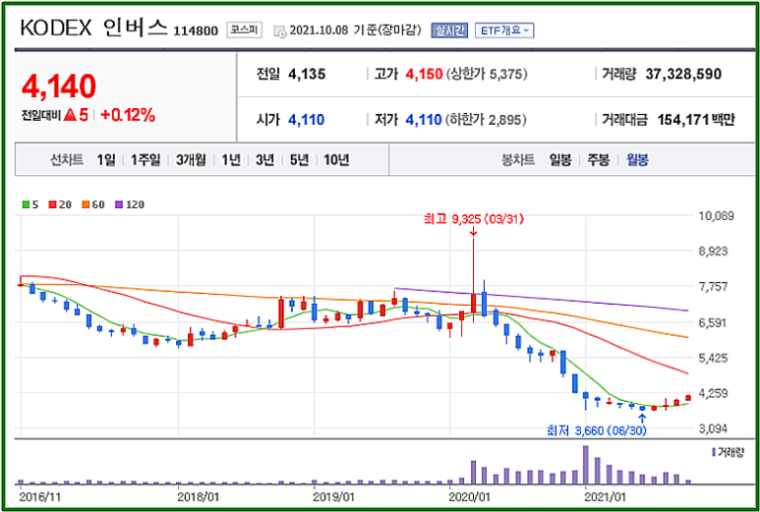Select the 3개월 line chart tab

click(191, 160)
